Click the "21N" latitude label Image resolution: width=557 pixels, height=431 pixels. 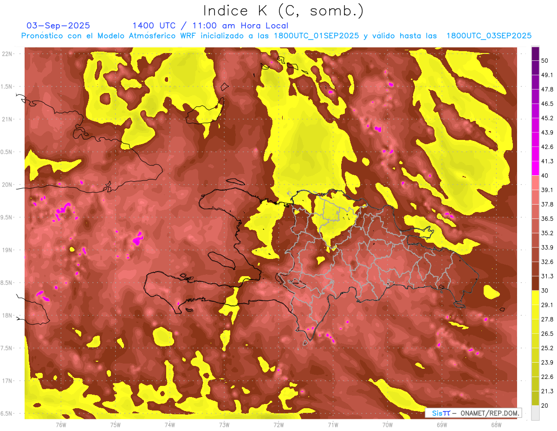[x=8, y=119]
